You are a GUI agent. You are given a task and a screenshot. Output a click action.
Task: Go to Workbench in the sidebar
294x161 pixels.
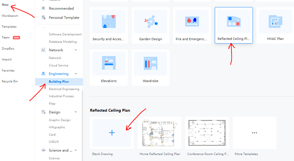click(x=10, y=16)
